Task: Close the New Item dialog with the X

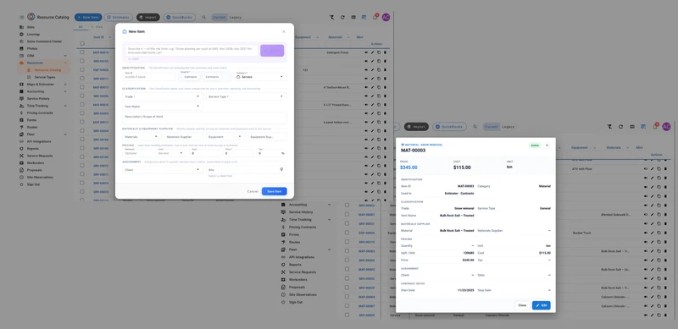Action: click(284, 31)
